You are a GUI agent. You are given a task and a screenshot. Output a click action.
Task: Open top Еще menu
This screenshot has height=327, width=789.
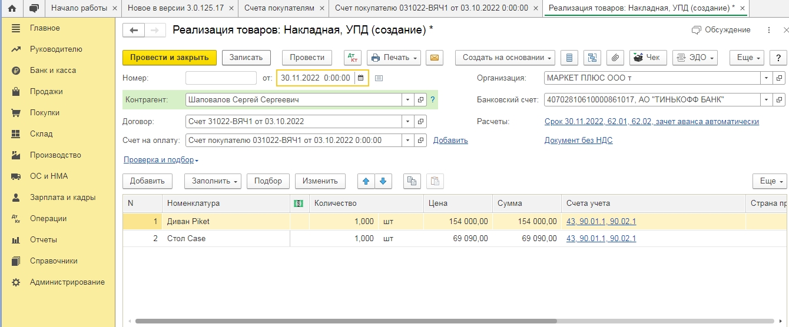coord(747,58)
